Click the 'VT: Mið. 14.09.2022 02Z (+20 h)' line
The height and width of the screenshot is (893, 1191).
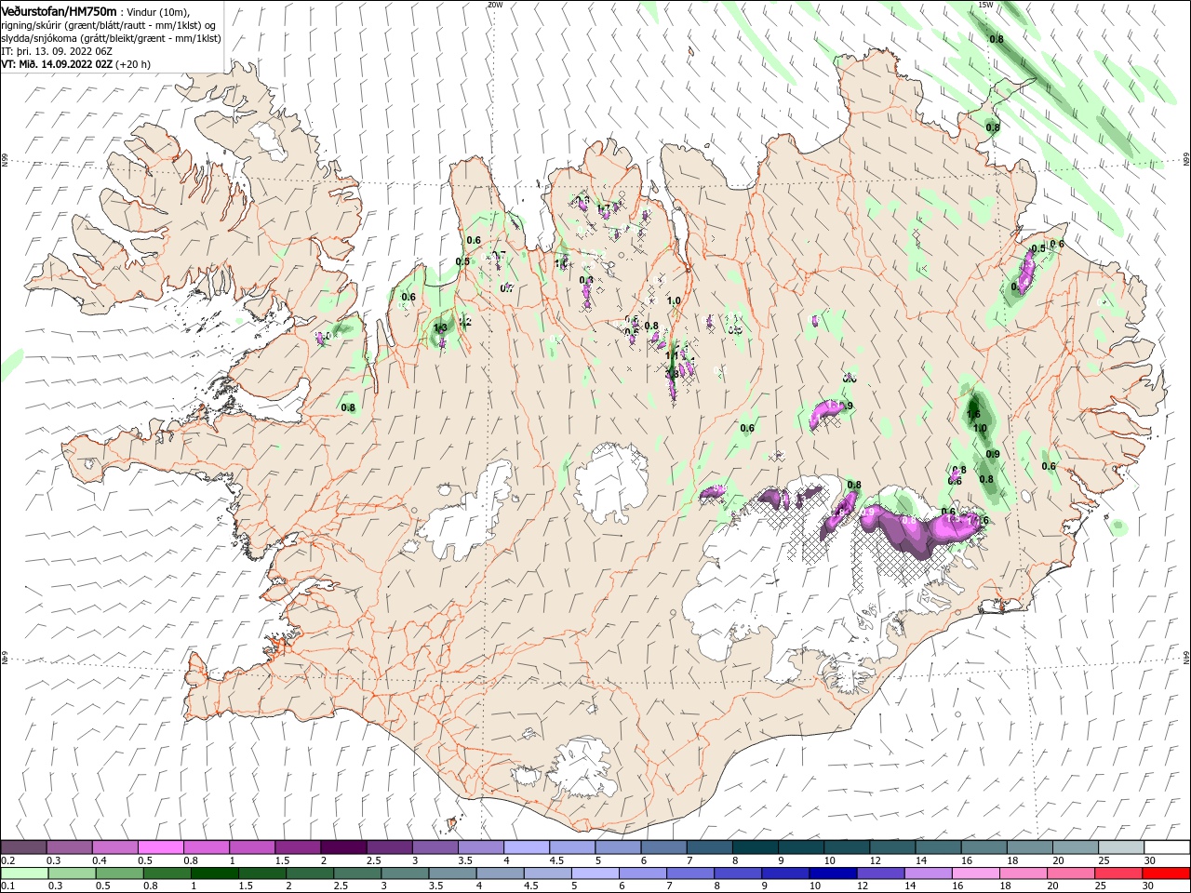click(75, 64)
